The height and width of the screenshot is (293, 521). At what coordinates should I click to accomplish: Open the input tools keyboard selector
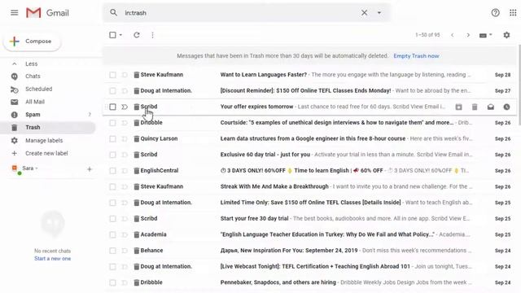click(x=485, y=35)
